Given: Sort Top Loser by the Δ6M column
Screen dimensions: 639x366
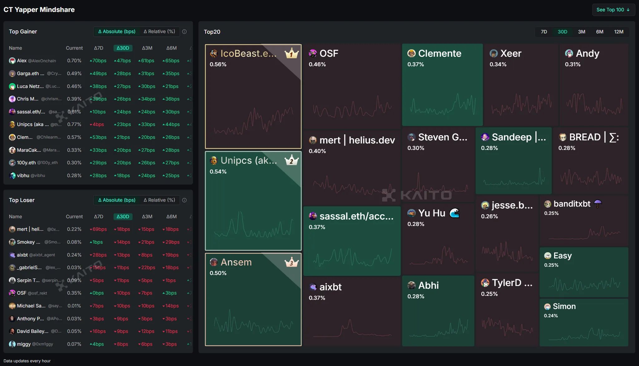Looking at the screenshot, I should click(171, 216).
